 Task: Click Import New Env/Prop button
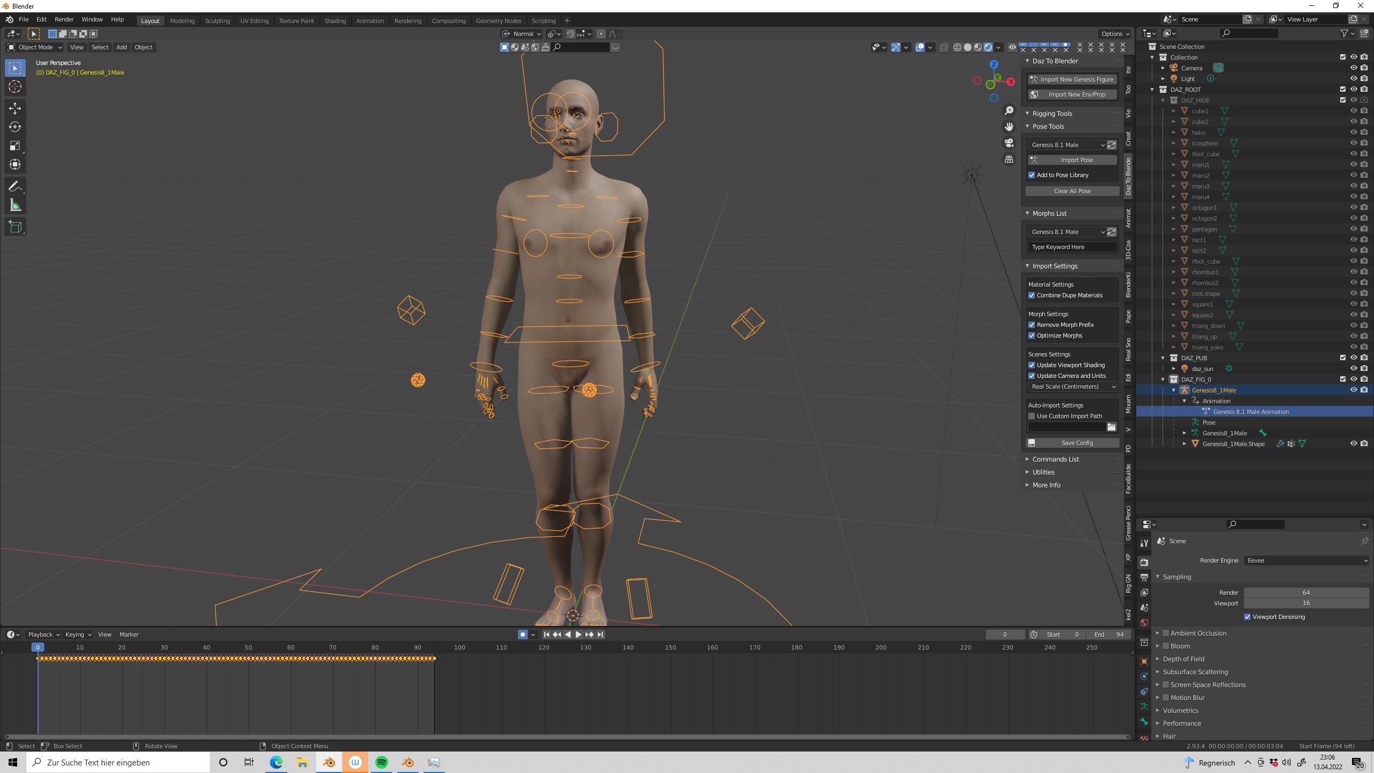point(1072,94)
